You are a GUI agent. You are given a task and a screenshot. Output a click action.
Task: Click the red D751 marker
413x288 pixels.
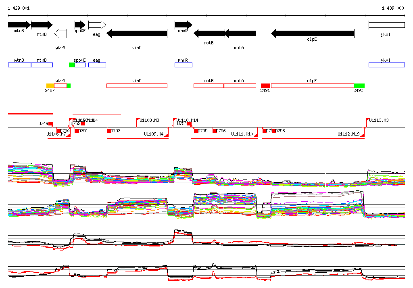point(77,131)
